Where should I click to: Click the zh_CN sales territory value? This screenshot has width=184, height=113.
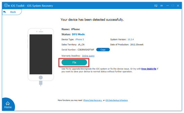(81, 45)
